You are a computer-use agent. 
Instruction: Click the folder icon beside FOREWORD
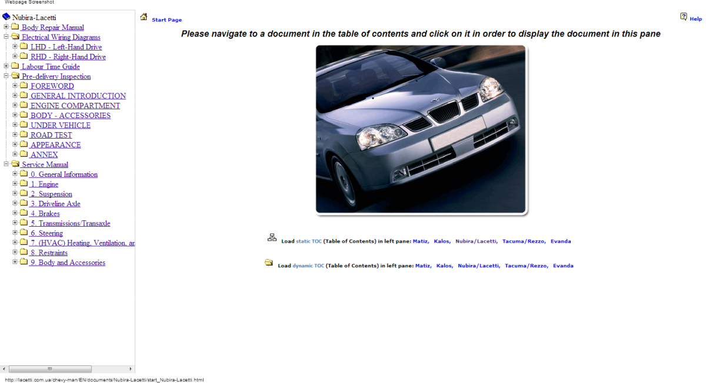click(x=24, y=86)
